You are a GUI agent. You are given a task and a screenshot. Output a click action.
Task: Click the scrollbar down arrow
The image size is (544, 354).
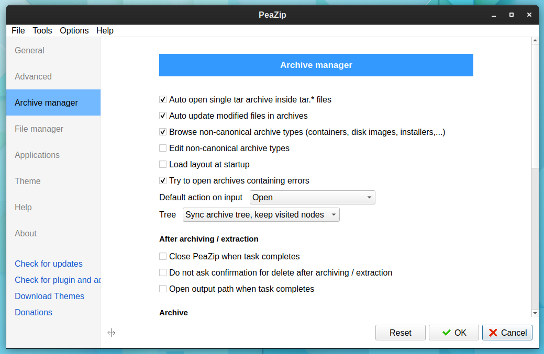535,313
